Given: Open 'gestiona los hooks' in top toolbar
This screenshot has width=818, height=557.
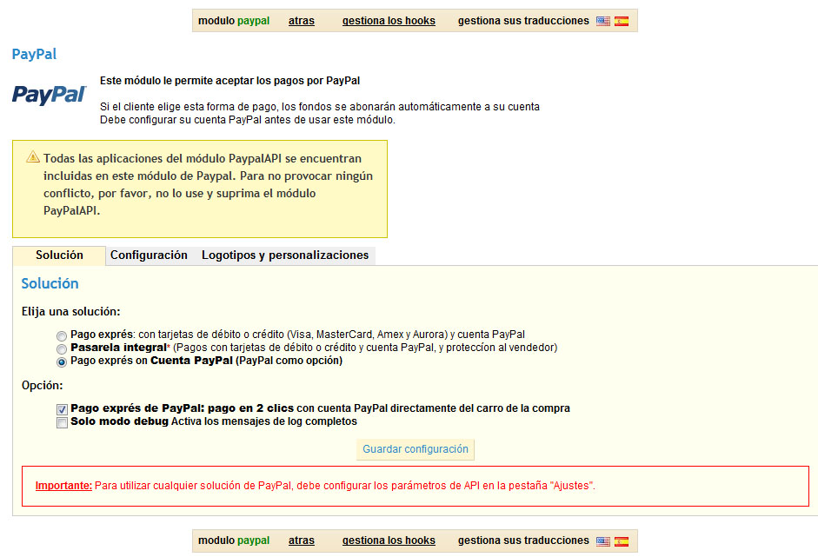Looking at the screenshot, I should 389,21.
